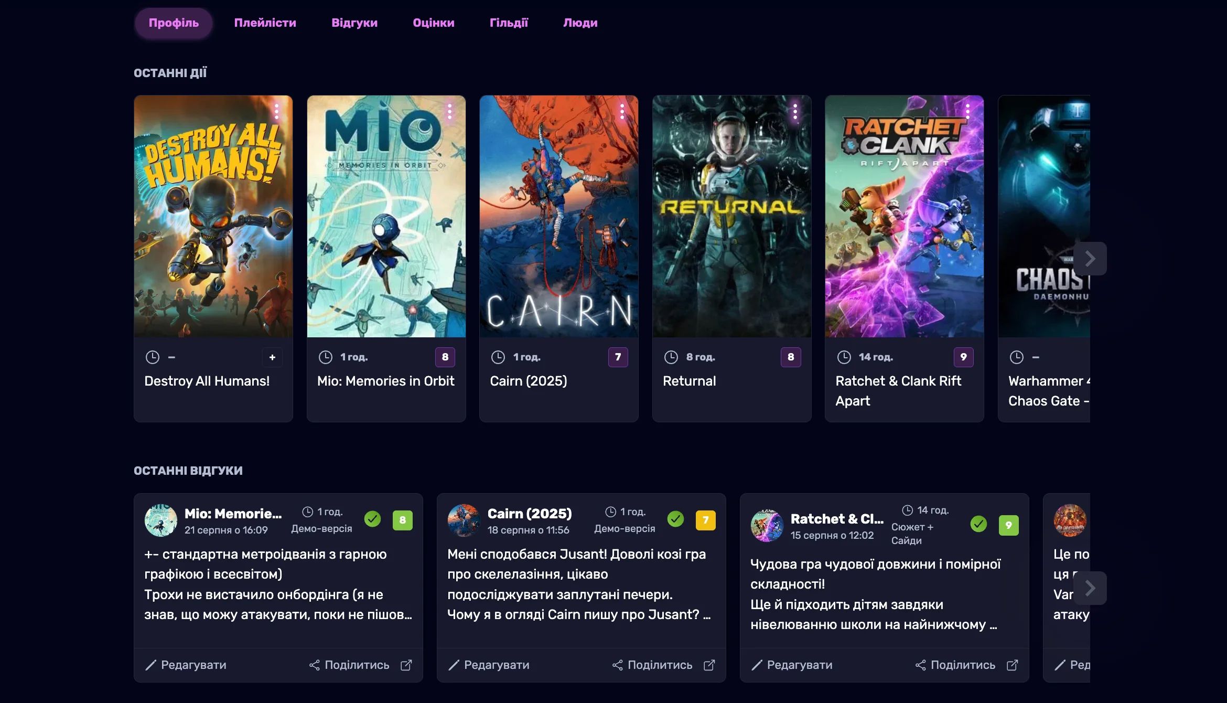Expand options menu on Ratchet & Clank card

tap(967, 111)
